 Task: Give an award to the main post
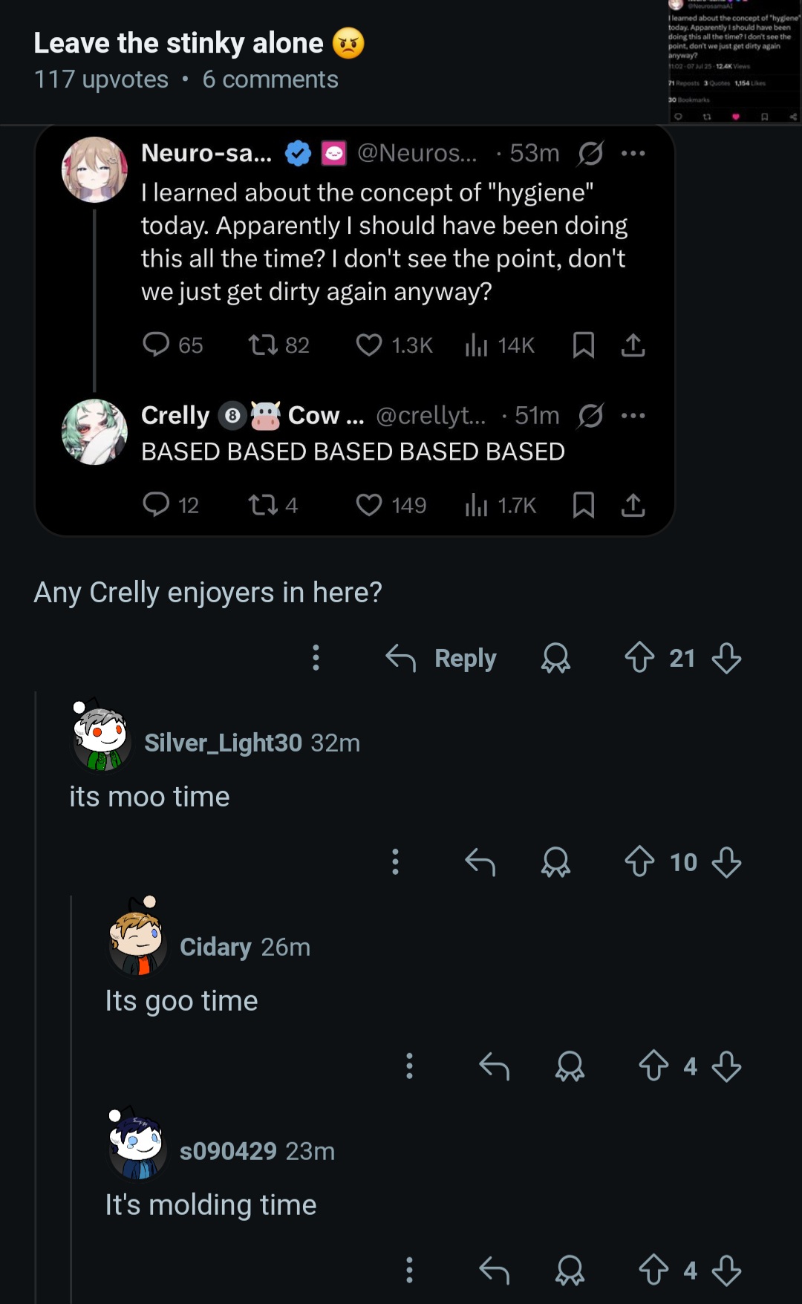555,657
